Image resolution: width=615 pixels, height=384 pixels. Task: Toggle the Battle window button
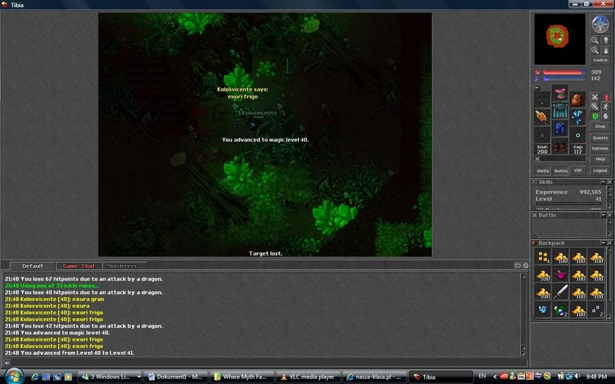tap(560, 170)
